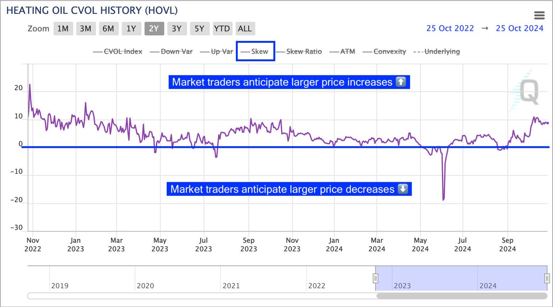
Task: Click the navigator's highlighted 2023-2024 window
Action: click(x=461, y=278)
